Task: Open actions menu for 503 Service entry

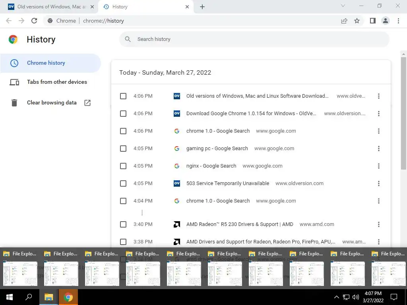Action: (379, 183)
